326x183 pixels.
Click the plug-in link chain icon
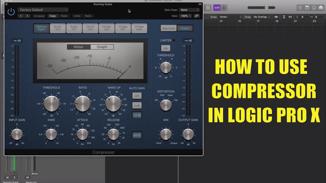(x=196, y=16)
